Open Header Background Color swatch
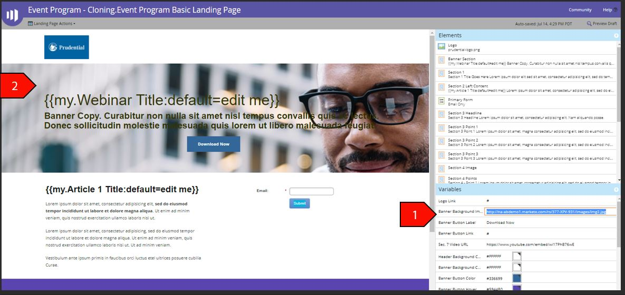 516,256
